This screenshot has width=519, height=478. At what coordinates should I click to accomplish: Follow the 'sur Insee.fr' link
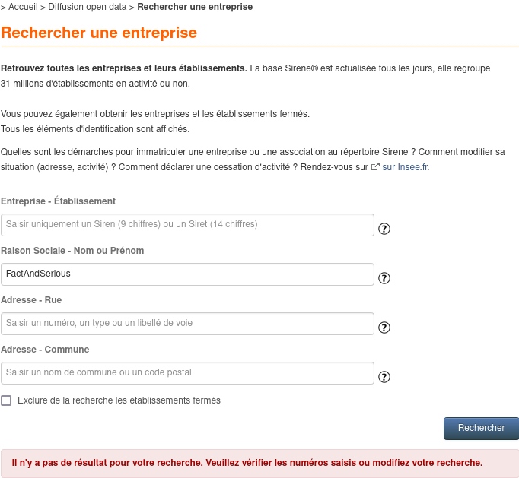pos(406,167)
